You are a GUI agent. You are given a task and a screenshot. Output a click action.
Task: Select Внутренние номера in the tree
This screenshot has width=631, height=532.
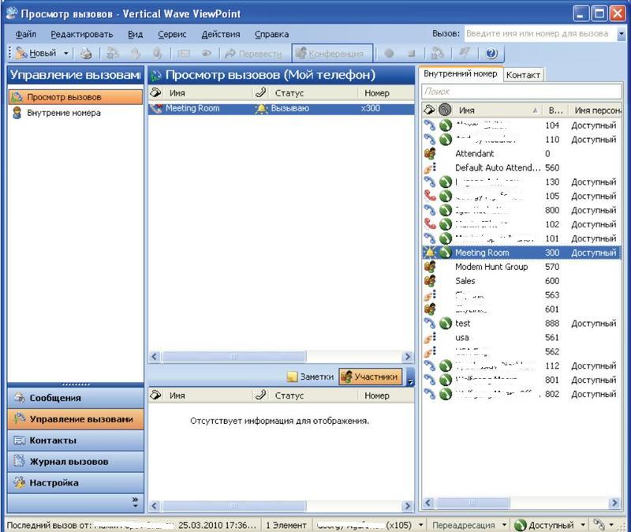[x=64, y=113]
